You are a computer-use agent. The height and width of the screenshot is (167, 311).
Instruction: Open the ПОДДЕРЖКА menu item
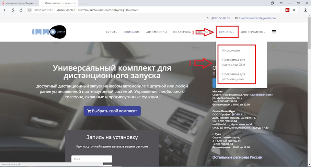[182, 32]
